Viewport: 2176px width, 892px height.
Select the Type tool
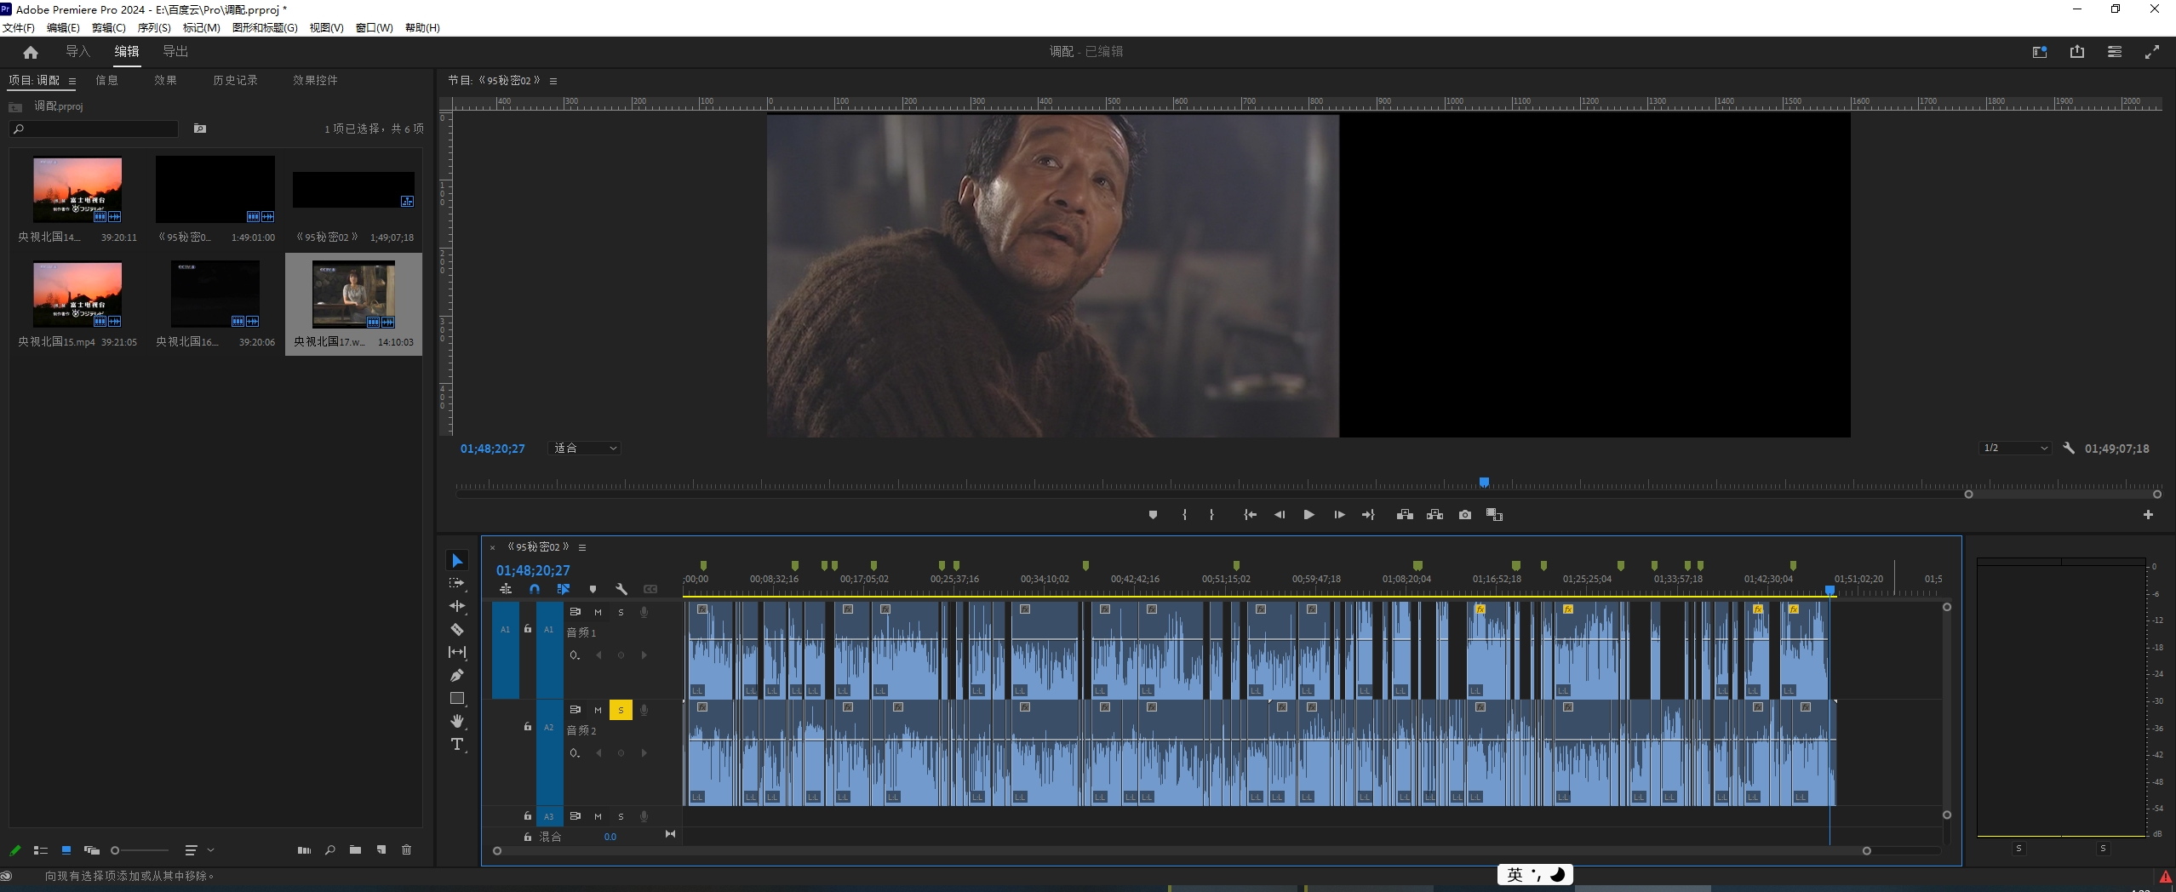click(457, 745)
